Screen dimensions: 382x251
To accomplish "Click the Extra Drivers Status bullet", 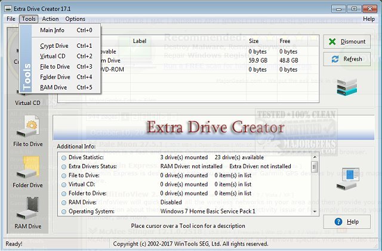I will [x=64, y=167].
